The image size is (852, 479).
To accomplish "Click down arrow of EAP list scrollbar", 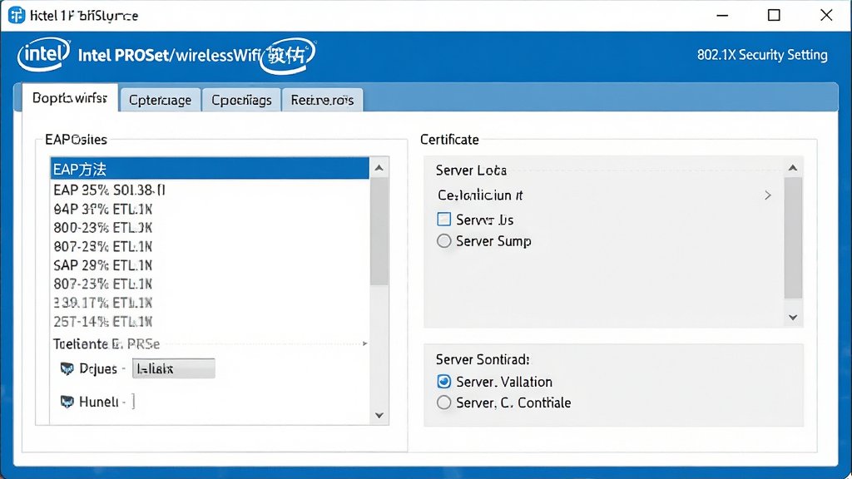I will click(x=379, y=416).
